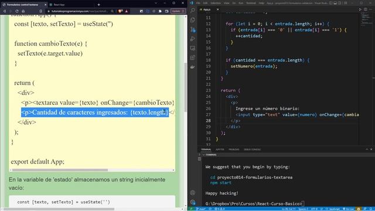Toggle secondary sidebar layout icon in title bar
375x211 pixels.
point(340,3)
